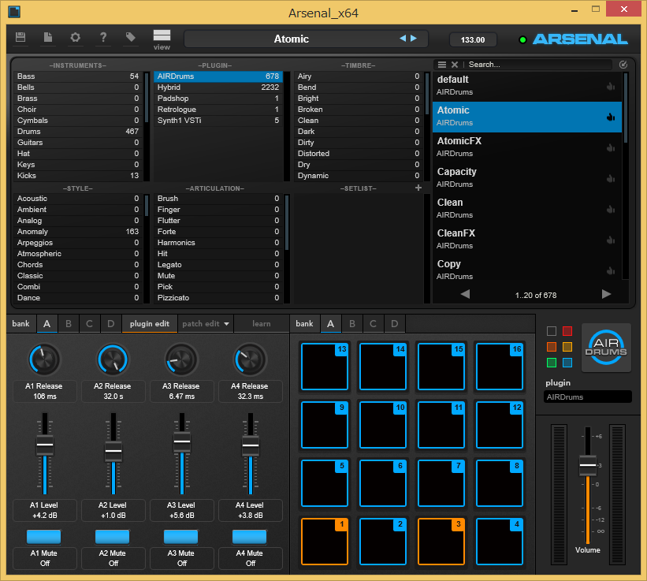Select the Capacity preset
This screenshot has height=581, width=647.
point(527,178)
